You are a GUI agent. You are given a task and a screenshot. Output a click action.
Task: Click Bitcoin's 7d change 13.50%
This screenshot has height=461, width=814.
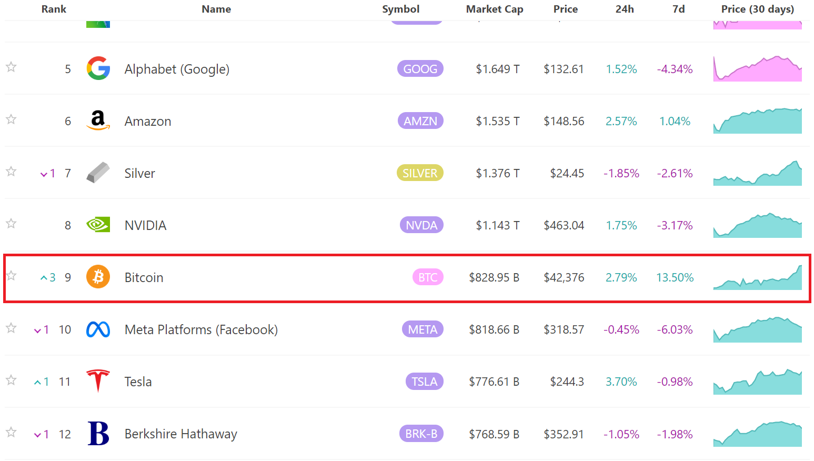click(x=675, y=277)
